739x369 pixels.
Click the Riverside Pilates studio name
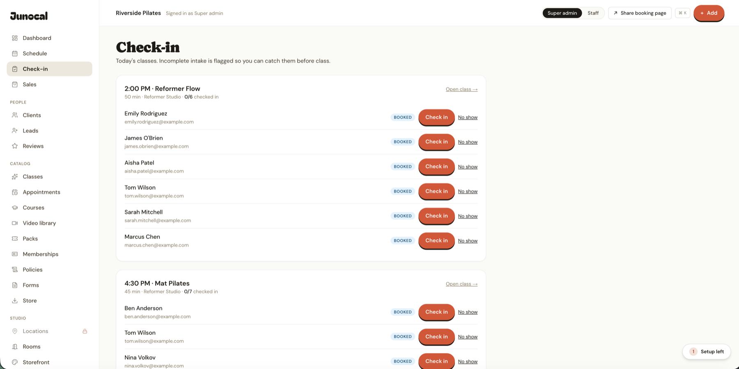click(138, 13)
